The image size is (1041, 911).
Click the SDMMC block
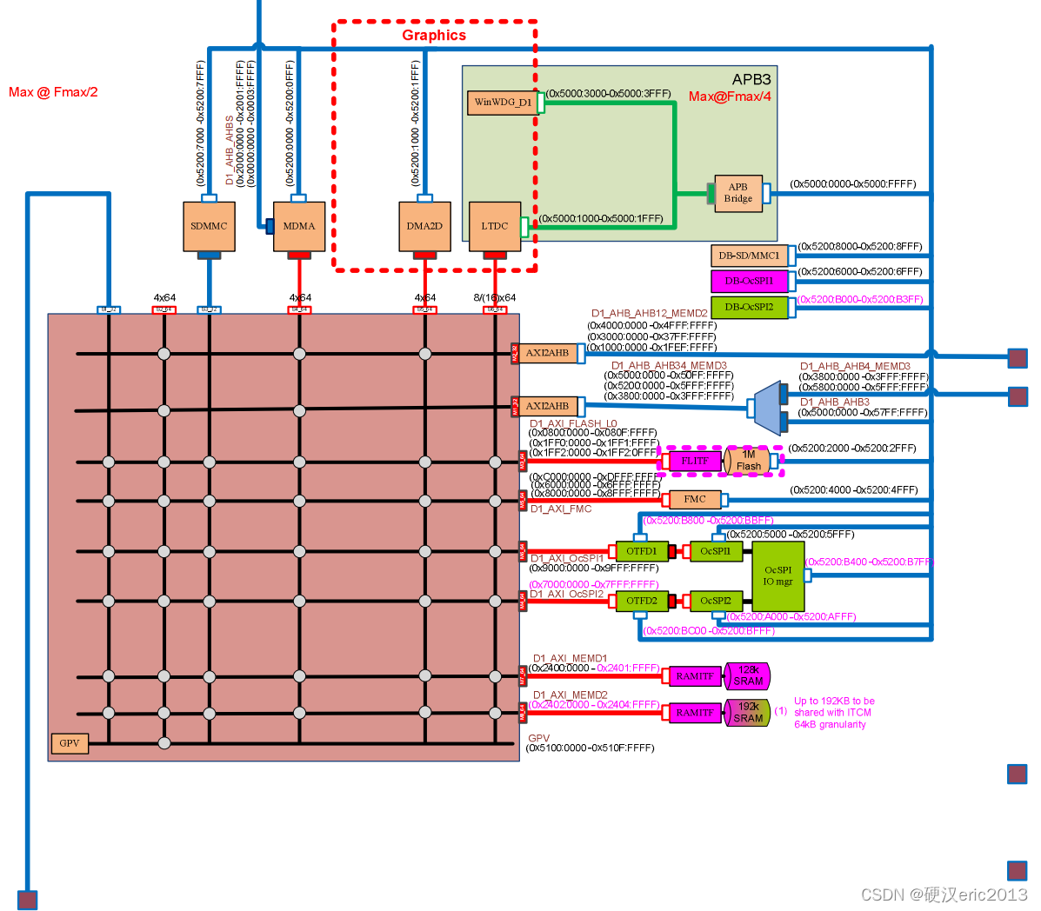click(x=209, y=226)
